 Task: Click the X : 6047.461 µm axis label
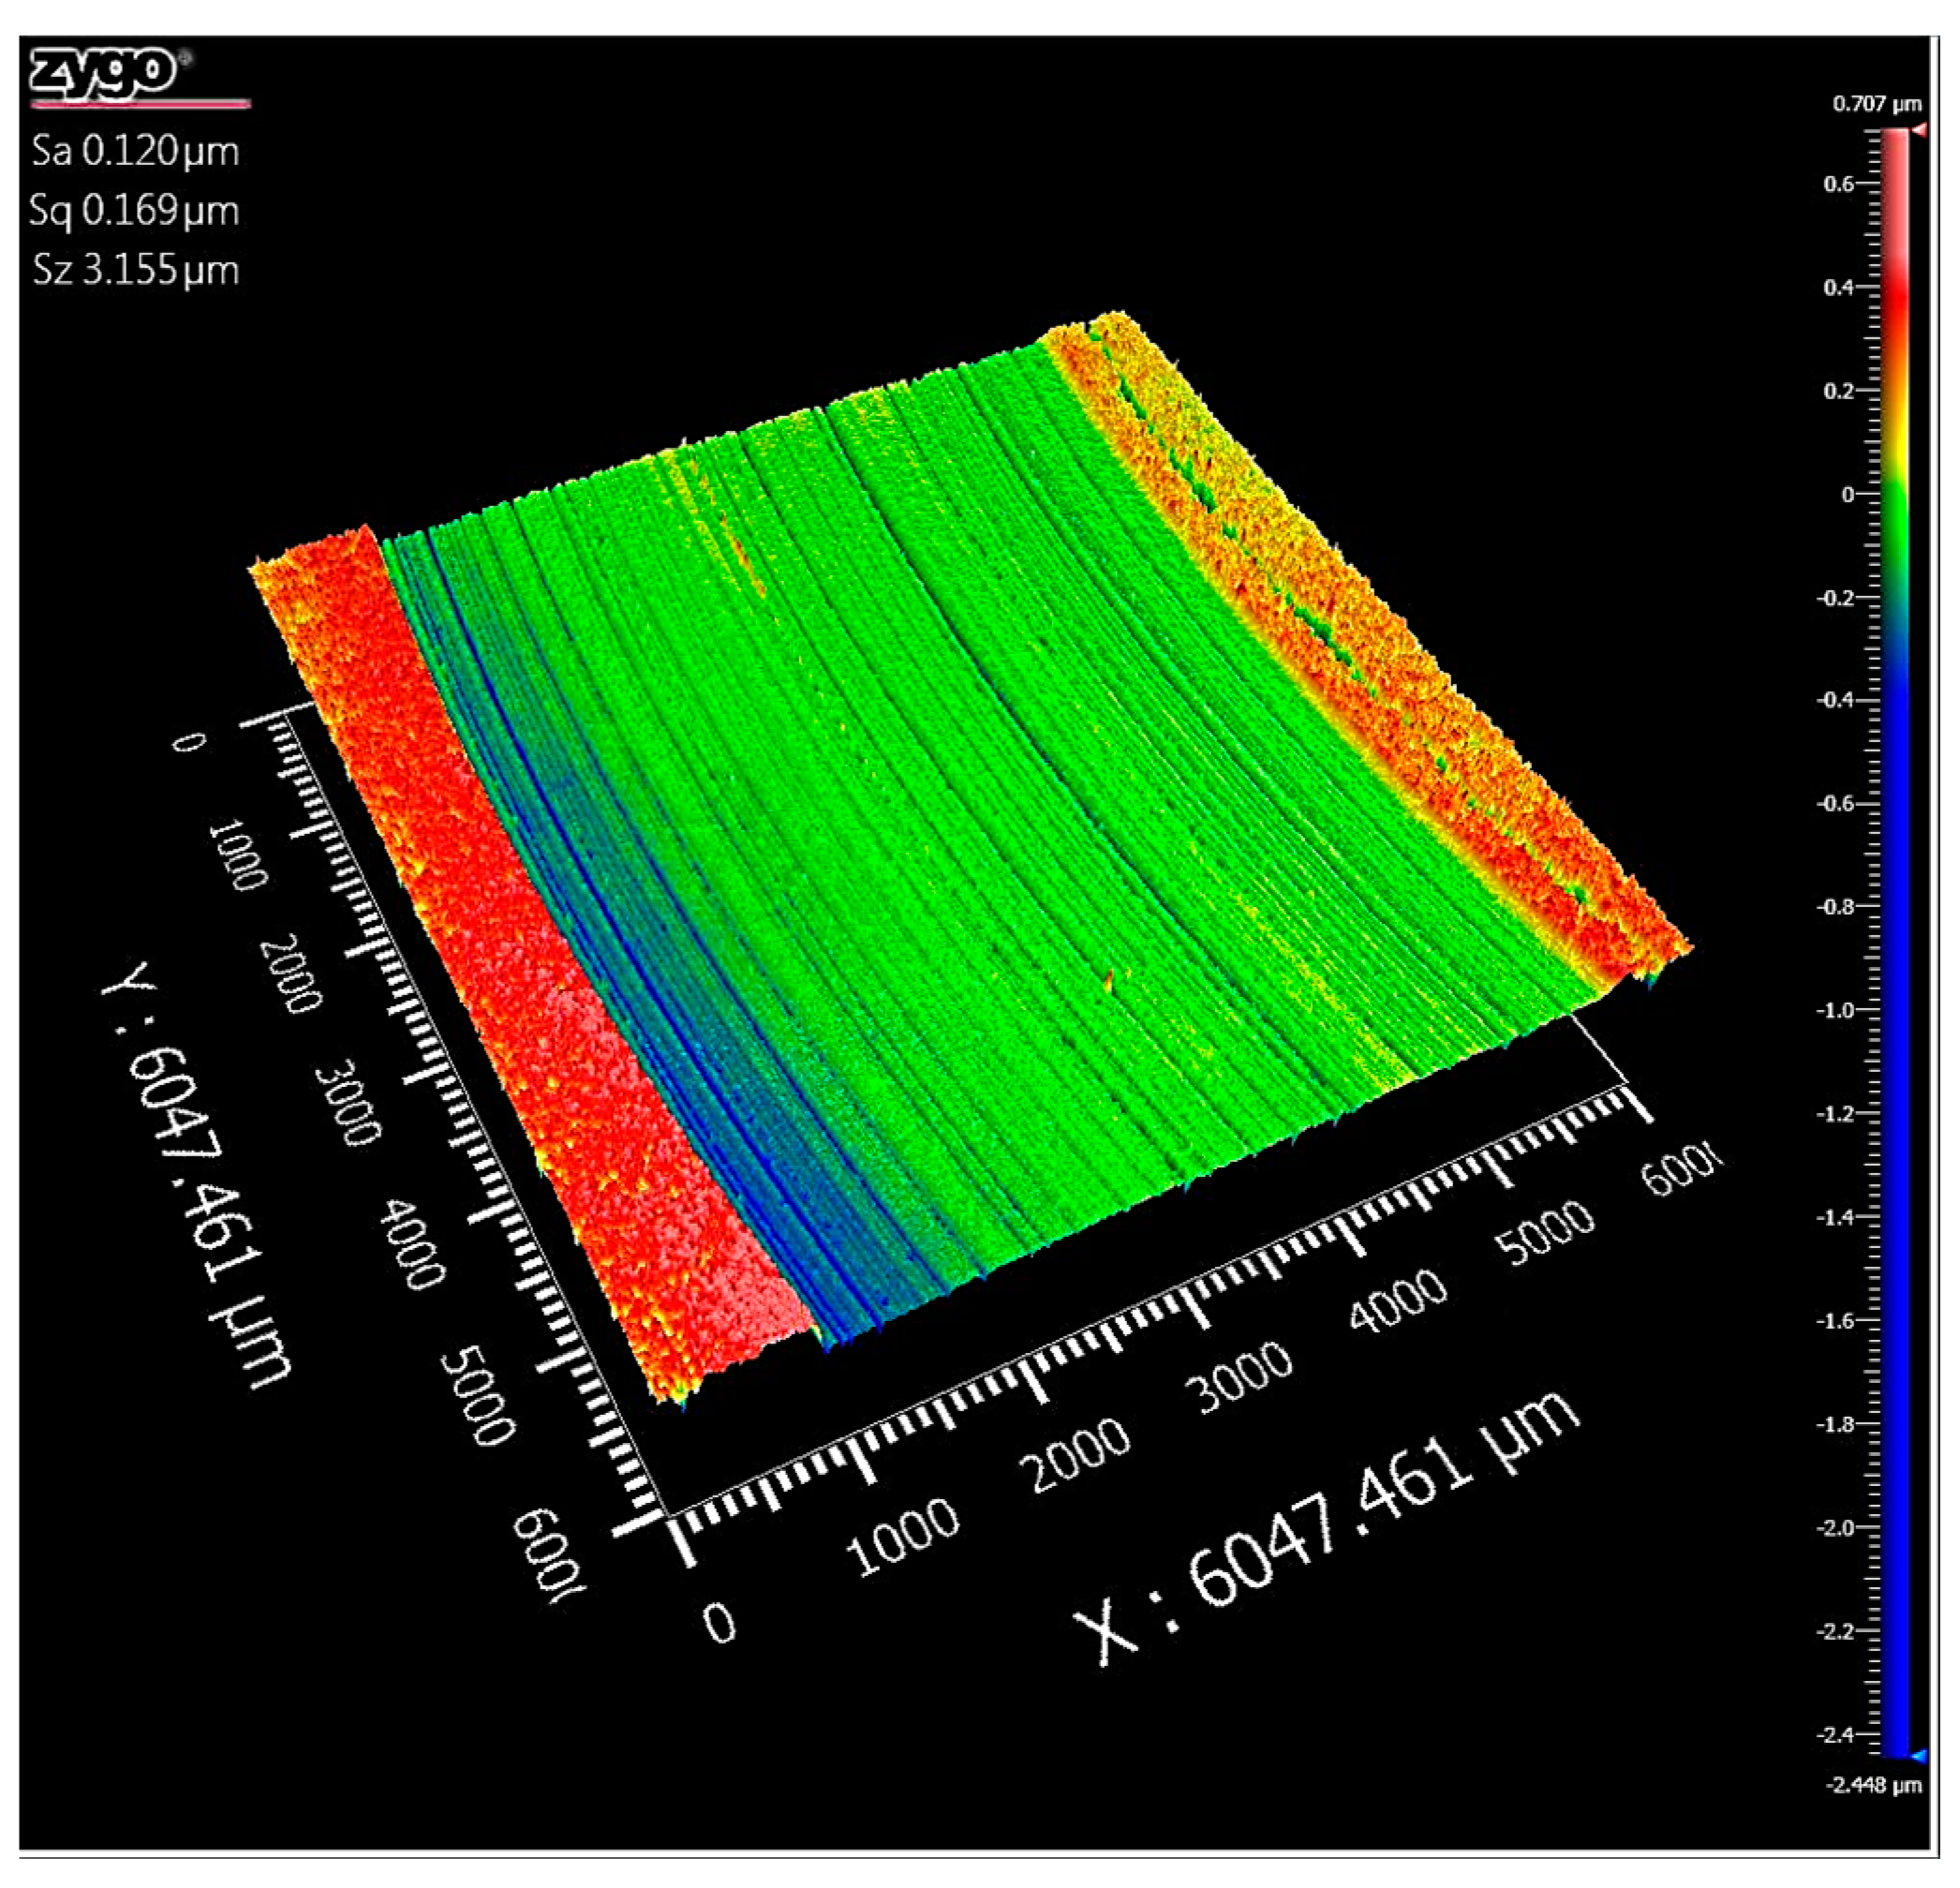pos(1325,1530)
